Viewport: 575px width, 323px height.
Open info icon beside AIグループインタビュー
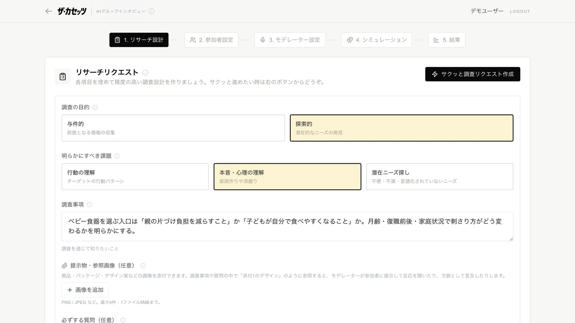tap(151, 11)
